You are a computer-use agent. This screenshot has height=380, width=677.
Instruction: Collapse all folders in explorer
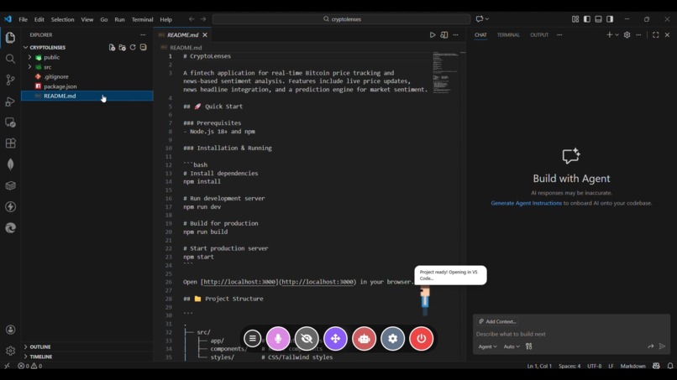[143, 48]
